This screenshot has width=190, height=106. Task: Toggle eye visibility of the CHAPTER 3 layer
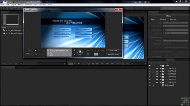150,77
